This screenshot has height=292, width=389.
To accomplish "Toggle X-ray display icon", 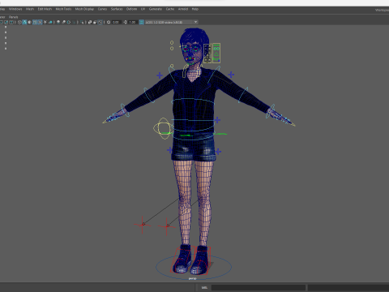I will (x=90, y=22).
